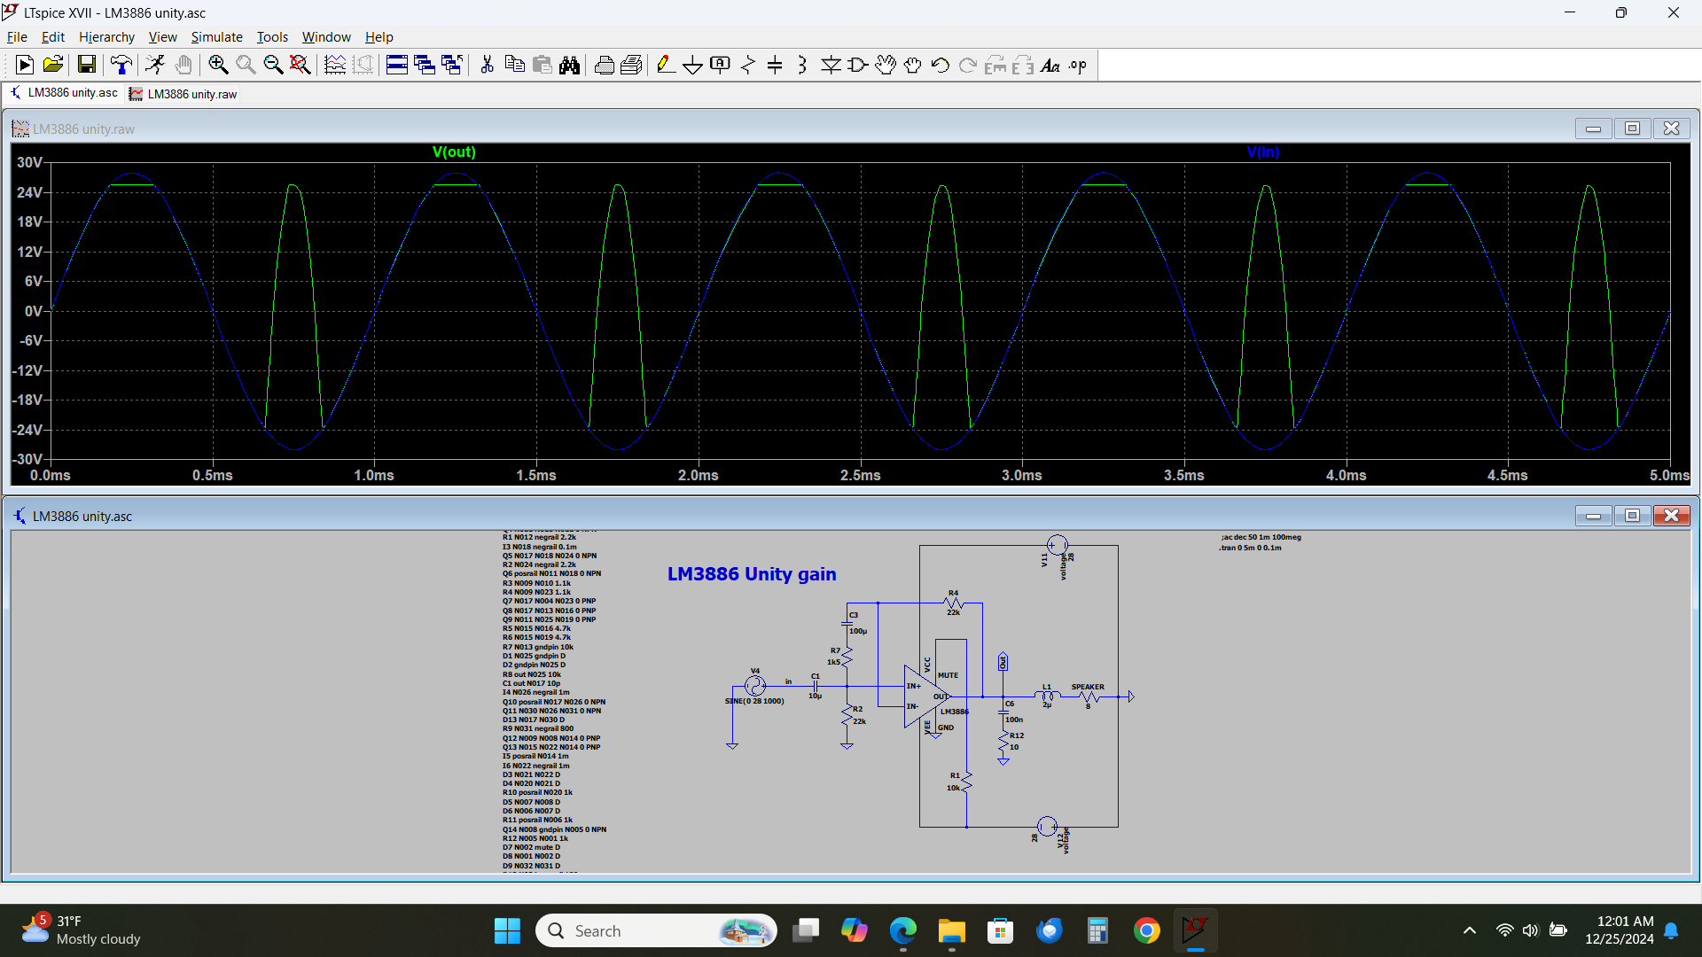This screenshot has width=1702, height=957.
Task: Open the Simulate menu
Action: click(x=216, y=36)
